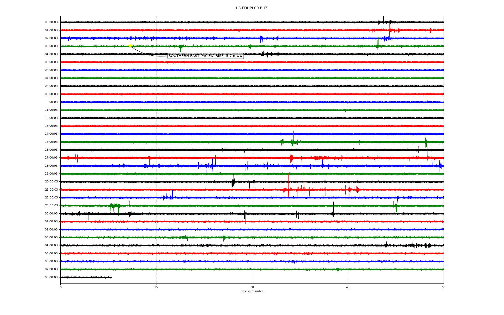504x315 pixels.
Task: Select the SOUTHERN EAST PACIFIC RISE annotation label
Action: tap(205, 56)
